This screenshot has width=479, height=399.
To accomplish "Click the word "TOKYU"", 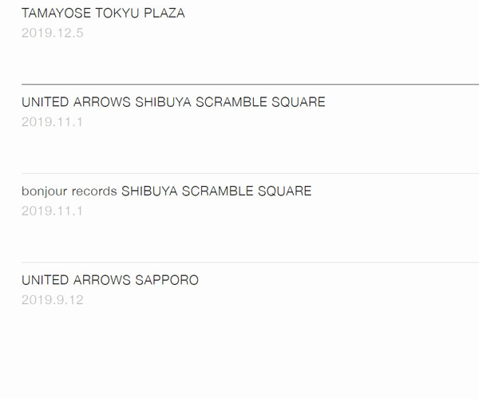I will point(117,14).
